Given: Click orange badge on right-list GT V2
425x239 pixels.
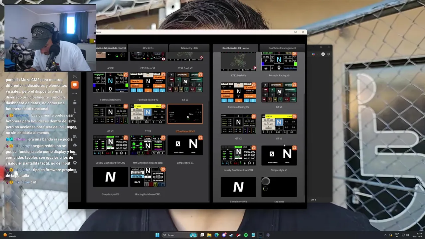Looking at the screenshot, I should (x=254, y=117).
